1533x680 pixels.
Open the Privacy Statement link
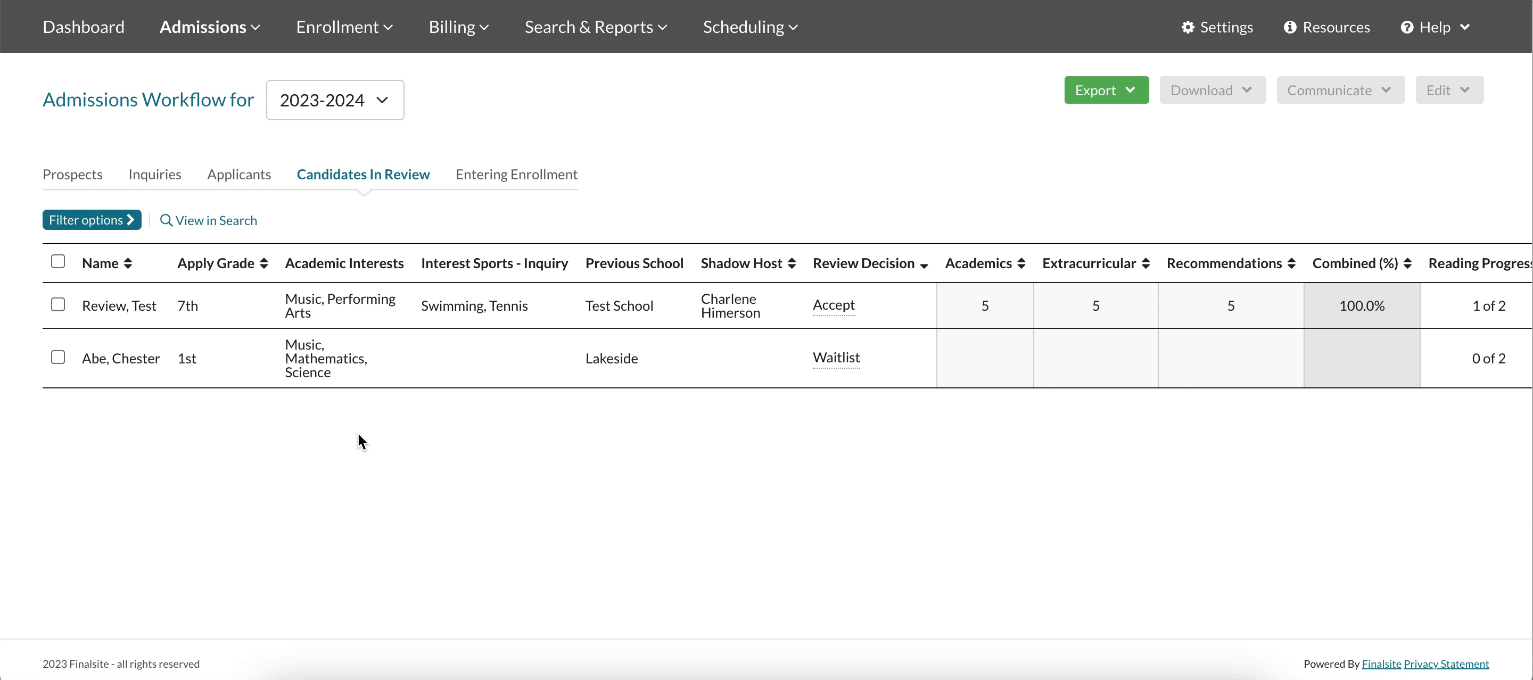point(1446,664)
